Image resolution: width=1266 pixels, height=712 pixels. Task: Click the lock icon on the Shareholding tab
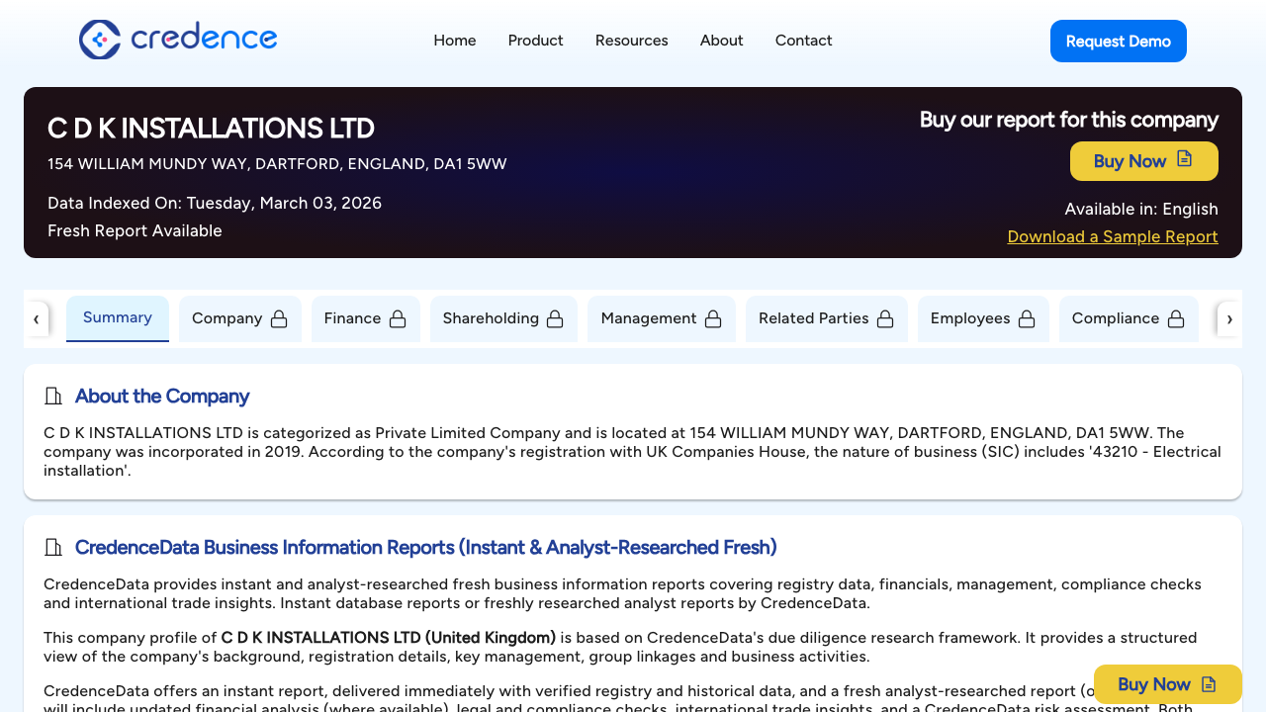(555, 318)
